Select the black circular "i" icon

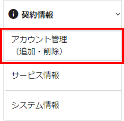pos(13,14)
